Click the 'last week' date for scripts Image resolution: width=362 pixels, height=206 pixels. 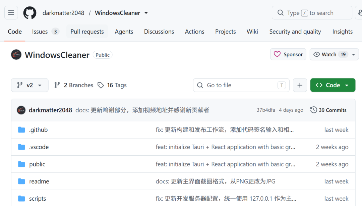336,198
